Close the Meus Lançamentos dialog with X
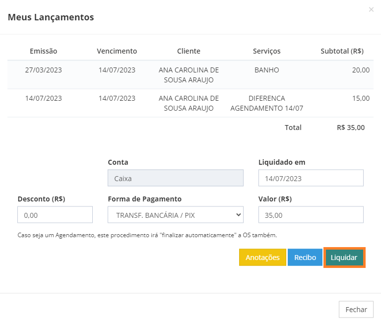Viewport: 381px width, 325px height. pyautogui.click(x=371, y=9)
